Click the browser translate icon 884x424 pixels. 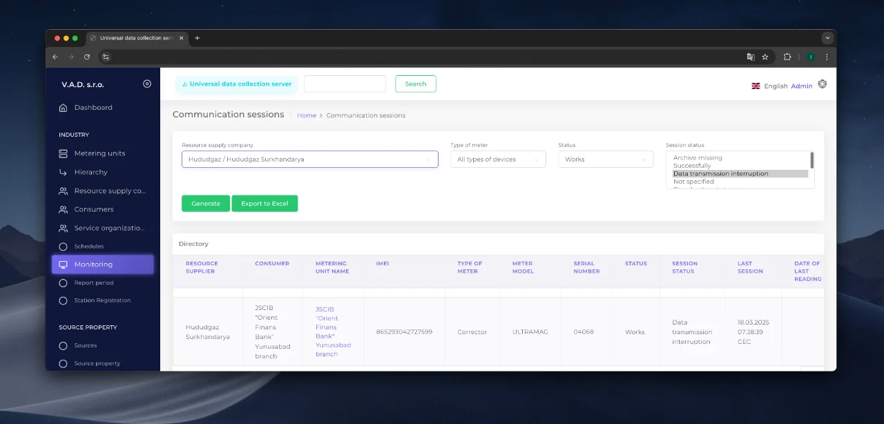coord(751,57)
